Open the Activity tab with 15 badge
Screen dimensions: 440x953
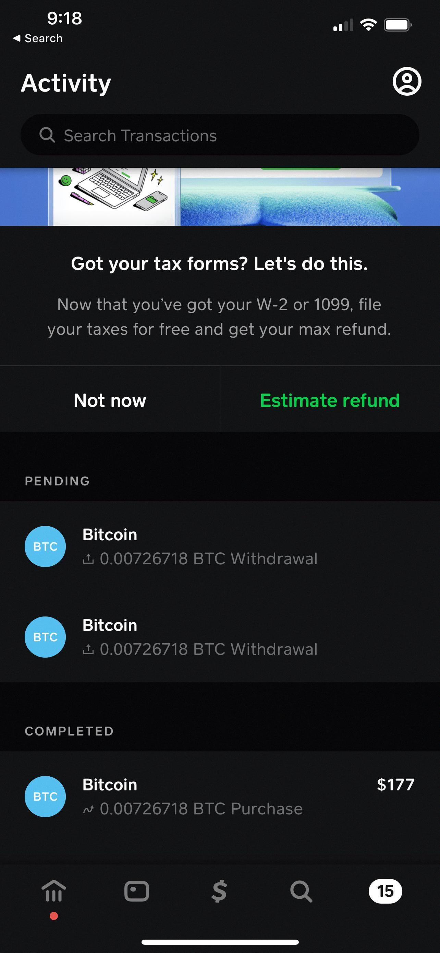385,891
